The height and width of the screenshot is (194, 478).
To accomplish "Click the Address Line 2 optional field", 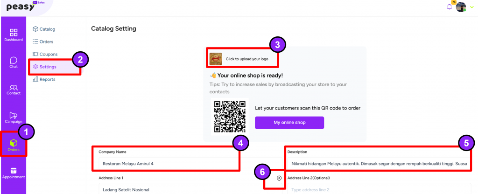I will pos(379,188).
